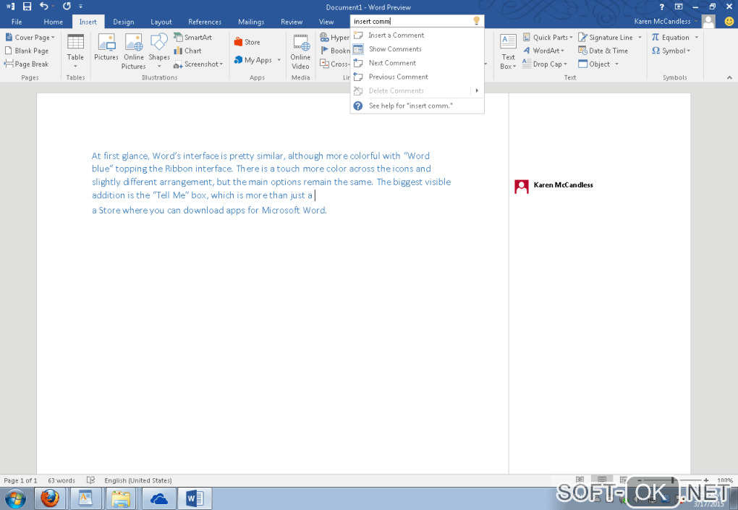This screenshot has width=738, height=510.
Task: Open Quick Parts menu
Action: [548, 37]
